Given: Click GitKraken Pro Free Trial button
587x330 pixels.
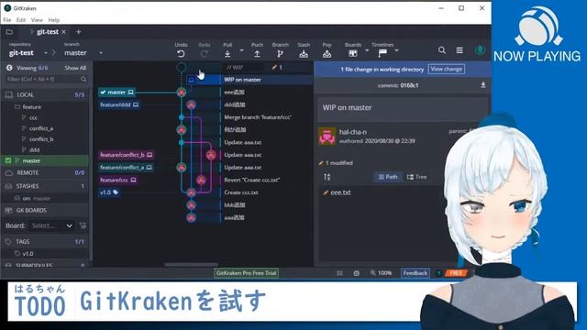Looking at the screenshot, I should click(x=246, y=273).
